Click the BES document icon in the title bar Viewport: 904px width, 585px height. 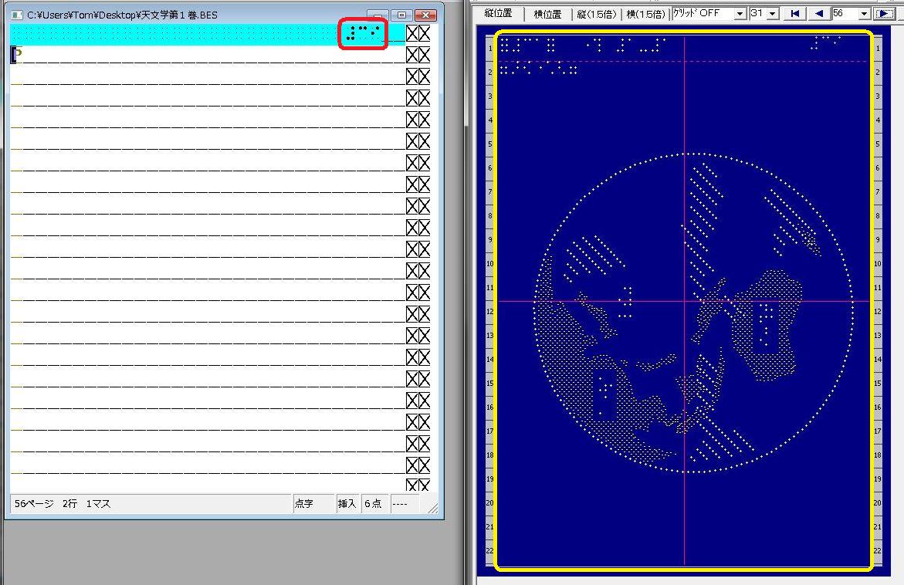click(x=16, y=15)
